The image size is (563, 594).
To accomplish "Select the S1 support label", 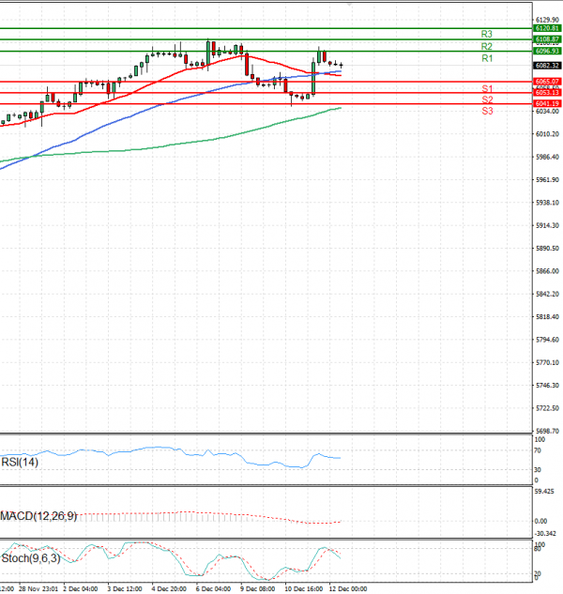I will [487, 88].
